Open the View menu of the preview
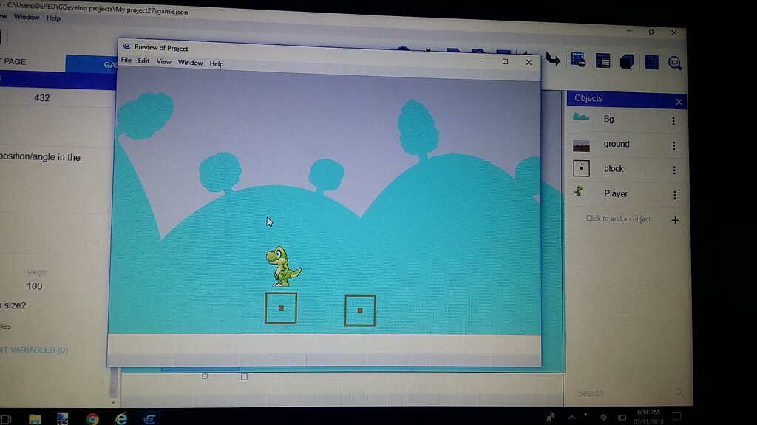Viewport: 757px width, 425px height. point(163,62)
